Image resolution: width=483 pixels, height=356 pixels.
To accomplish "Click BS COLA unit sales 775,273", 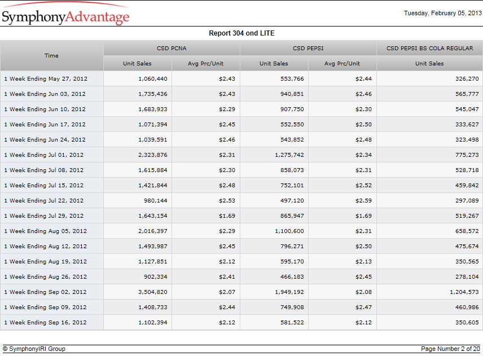I will [x=467, y=155].
